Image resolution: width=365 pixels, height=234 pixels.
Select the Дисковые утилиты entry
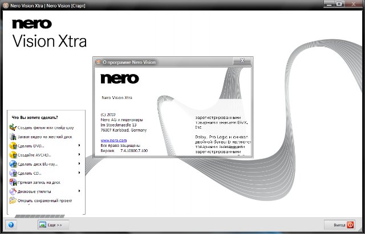[34, 192]
